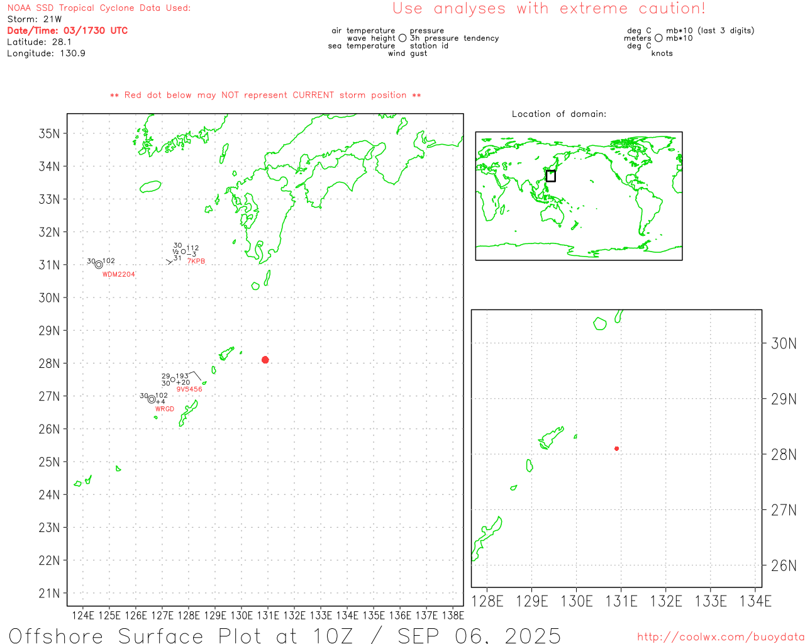Open the coolwx.com/buoydata link
Viewport: 805px width, 644px height.
721,636
